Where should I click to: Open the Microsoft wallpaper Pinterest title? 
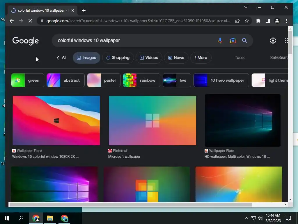[124, 157]
